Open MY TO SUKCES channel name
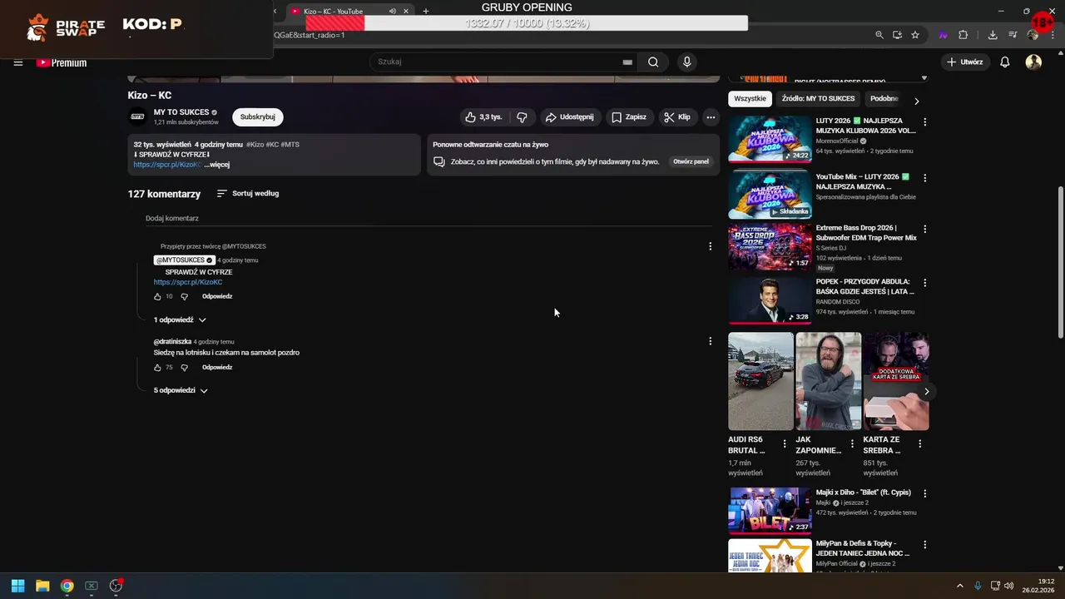Screen dimensions: 1065x599 (181, 112)
